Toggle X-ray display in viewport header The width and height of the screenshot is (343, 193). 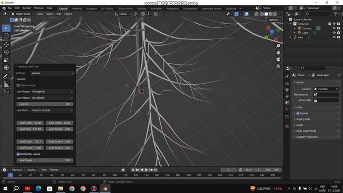[256, 14]
